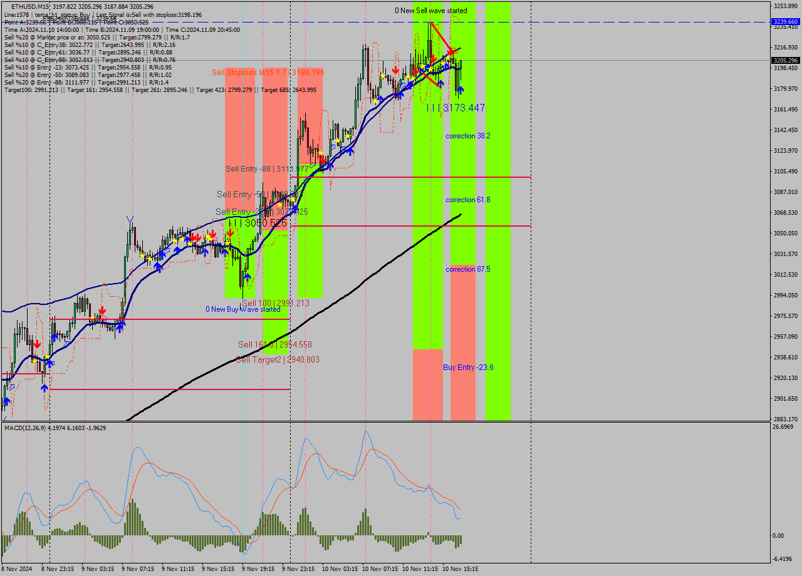Click the 3012.530 price axis value
Viewport: 802px width, 576px height.
click(x=786, y=275)
